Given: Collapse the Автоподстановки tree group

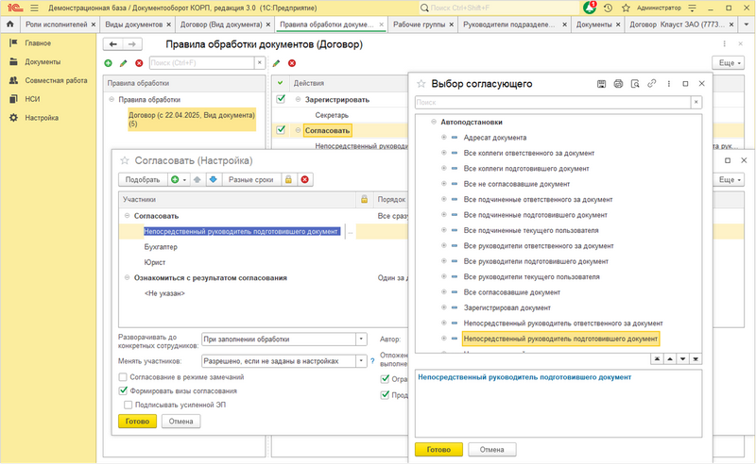Looking at the screenshot, I should pos(433,122).
